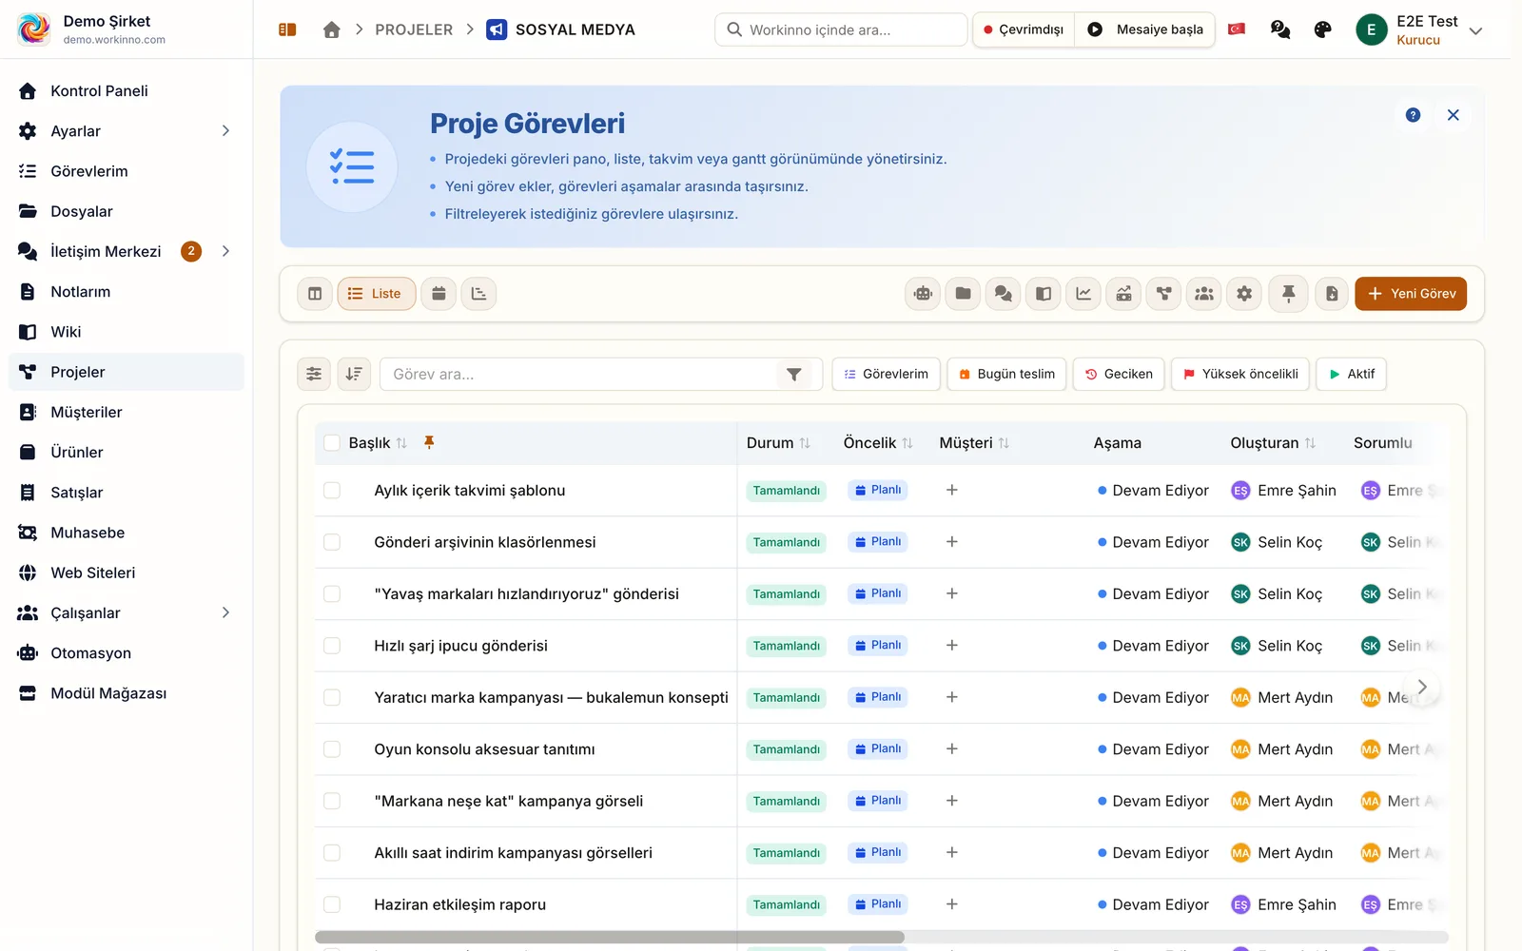Image resolution: width=1522 pixels, height=951 pixels.
Task: Check the box for Hızlı şarj ipucu gönderisi
Action: tap(332, 646)
